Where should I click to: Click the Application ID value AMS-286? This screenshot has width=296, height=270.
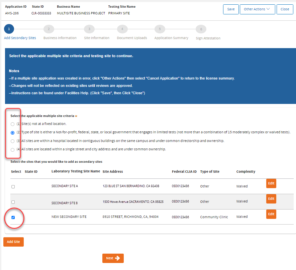click(x=12, y=13)
